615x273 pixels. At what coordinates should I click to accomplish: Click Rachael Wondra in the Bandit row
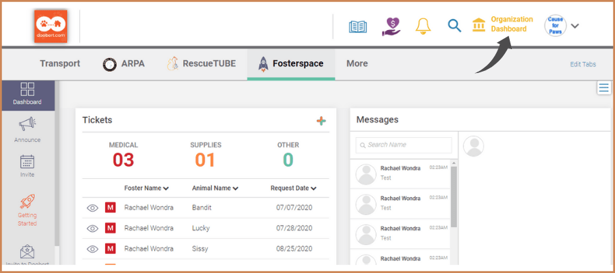click(149, 207)
